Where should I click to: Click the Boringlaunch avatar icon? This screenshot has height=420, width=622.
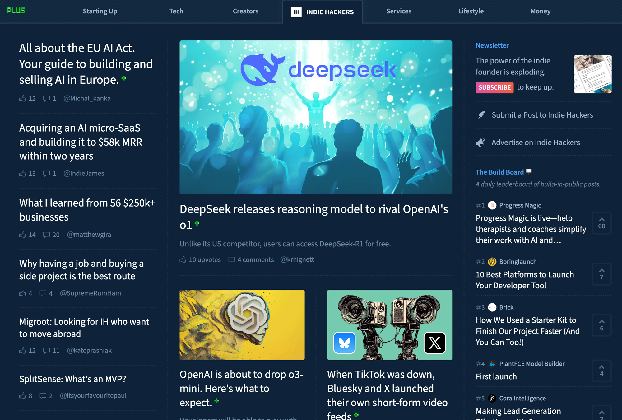click(x=492, y=262)
